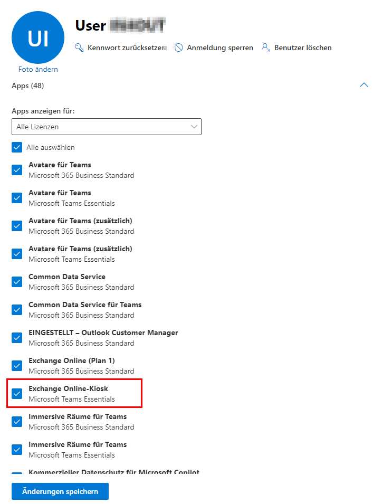Viewport: 382px width, 504px height.
Task: Uncheck Immersive Räume für Teams Business Standard
Action: click(17, 422)
